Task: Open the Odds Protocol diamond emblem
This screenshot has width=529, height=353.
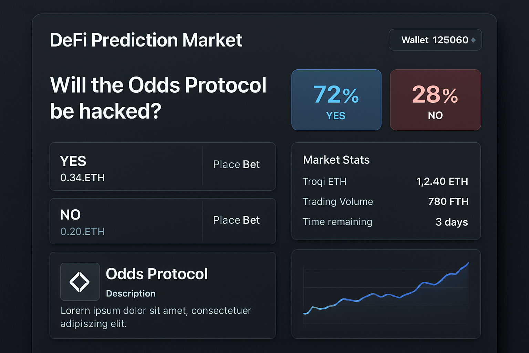Action: (x=80, y=282)
